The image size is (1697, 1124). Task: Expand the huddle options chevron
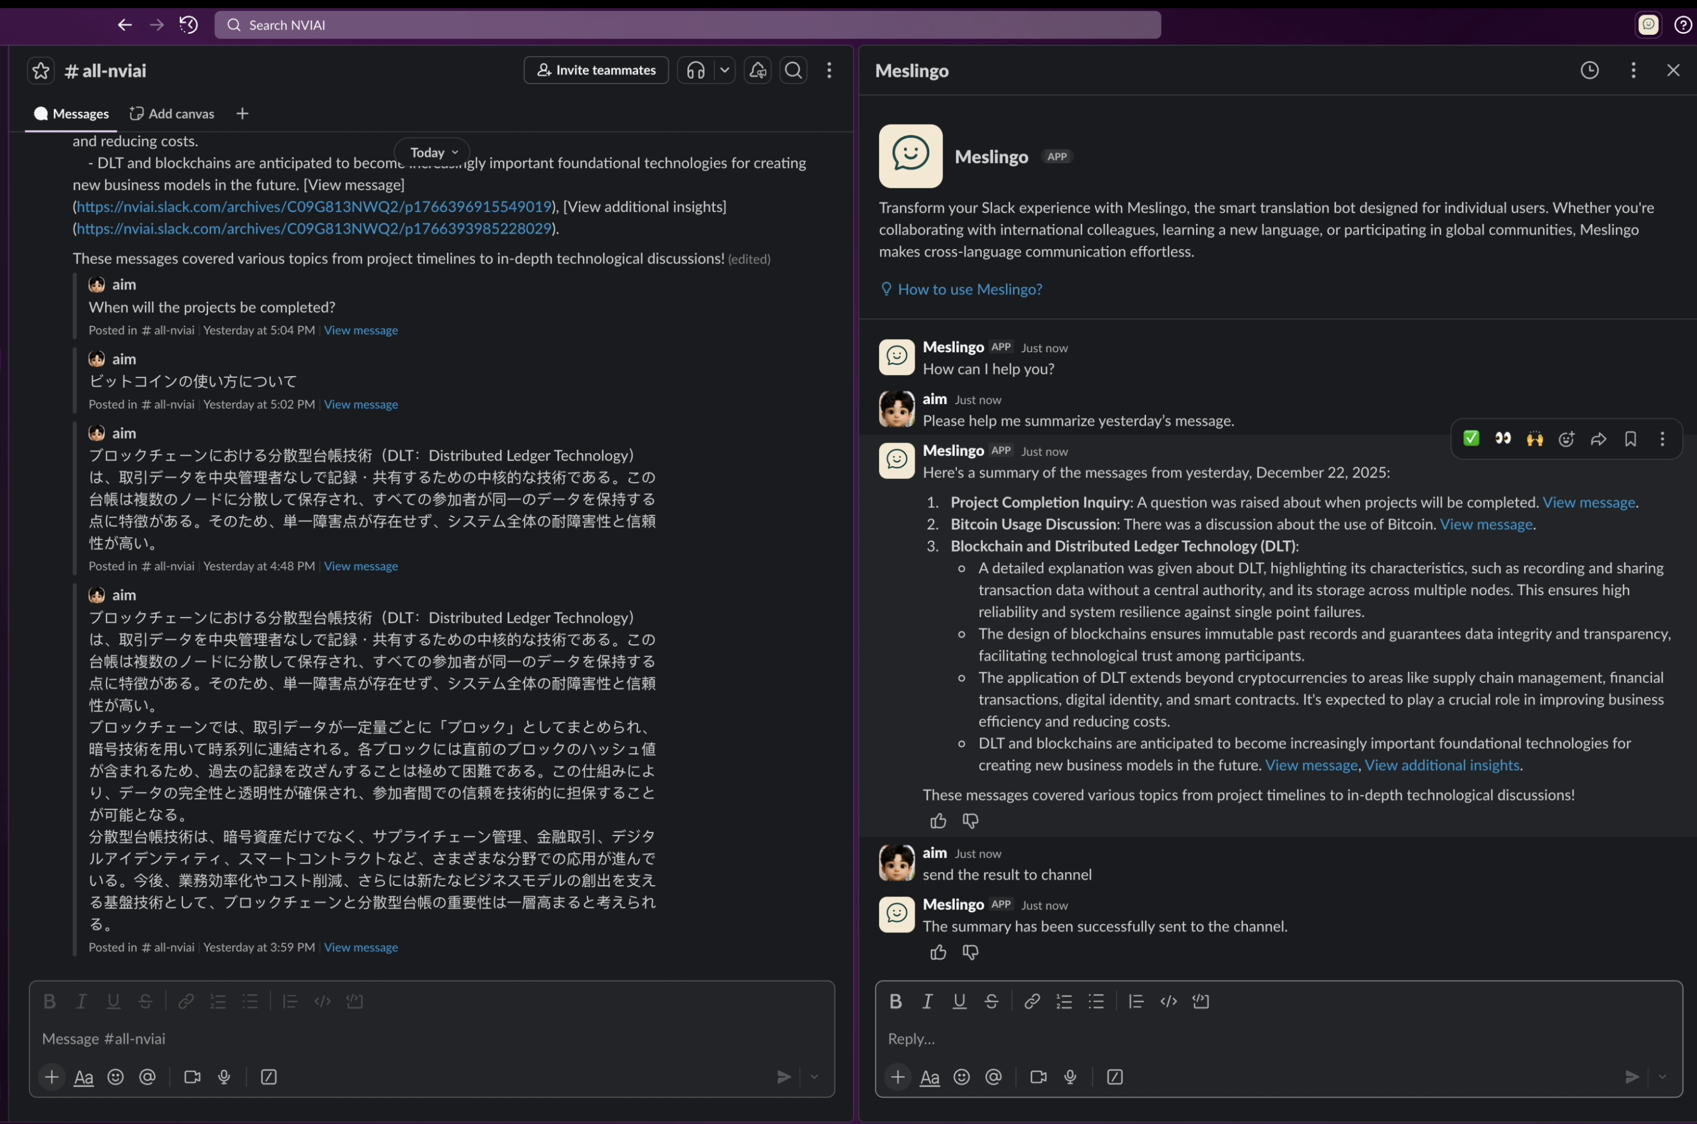tap(725, 70)
